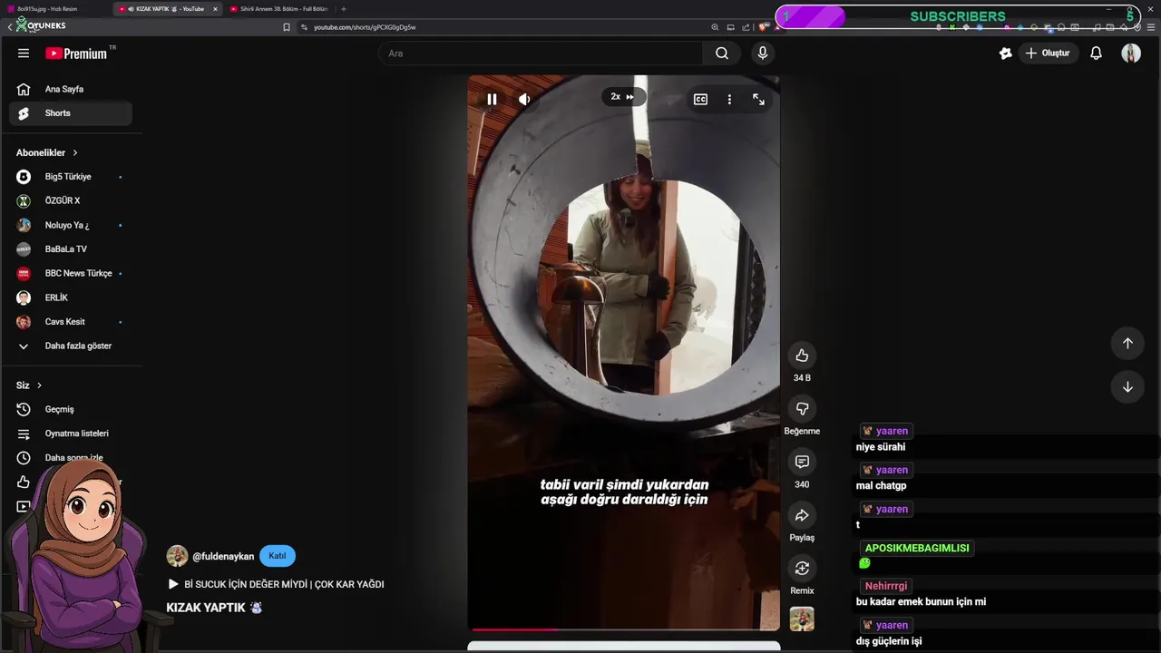Open comments on the Short
The image size is (1161, 653).
pos(802,463)
